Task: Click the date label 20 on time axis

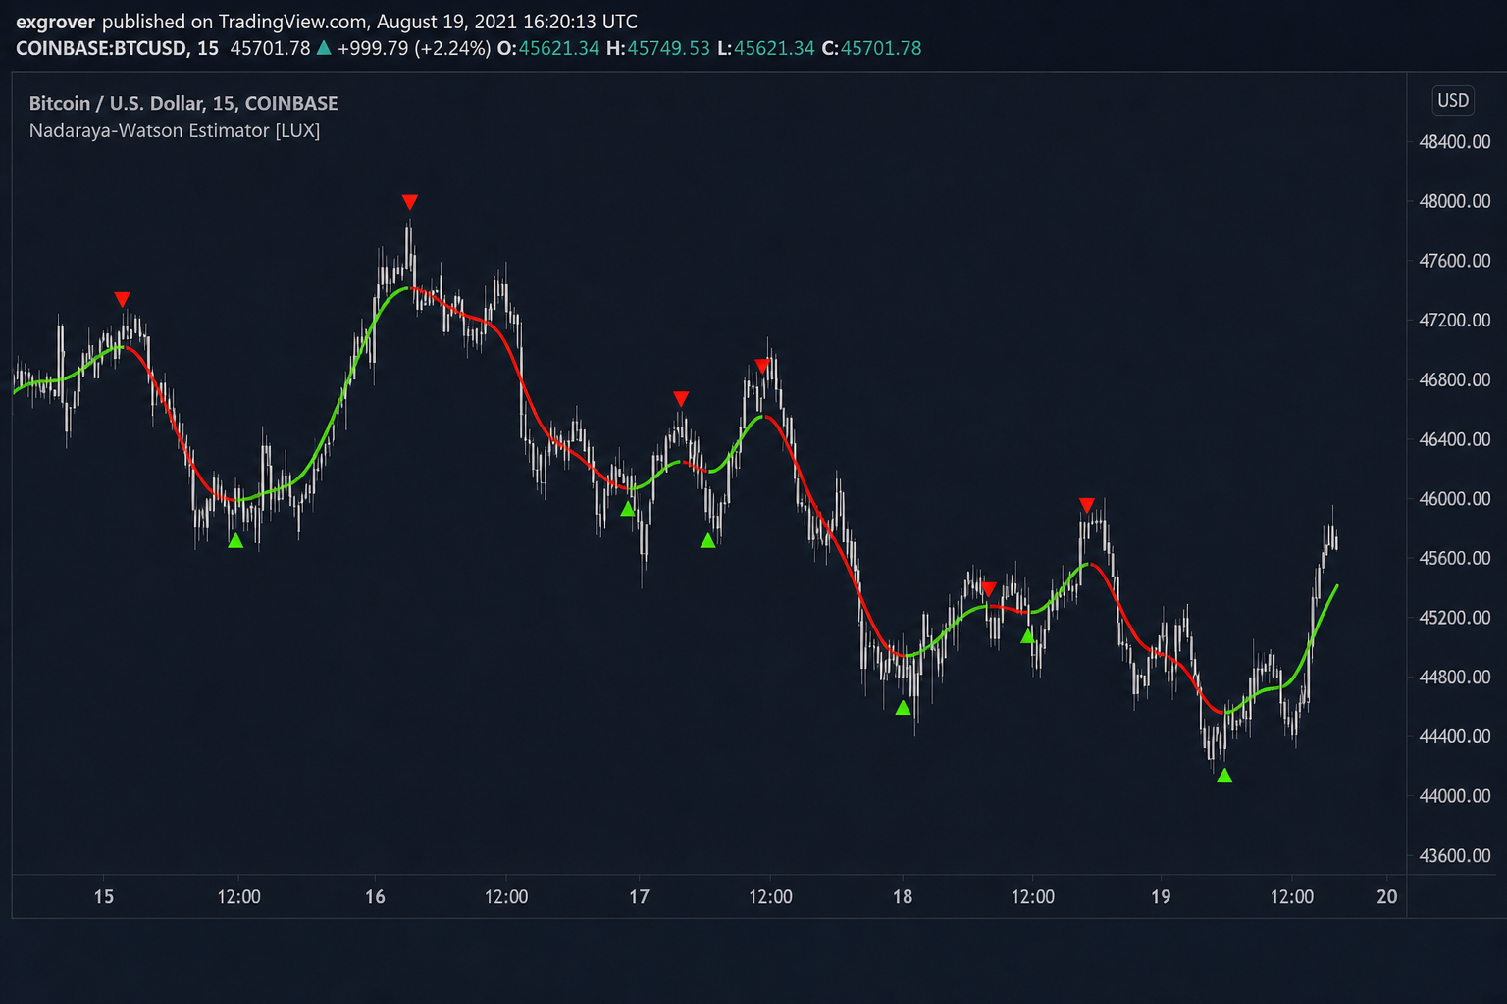Action: tap(1386, 896)
